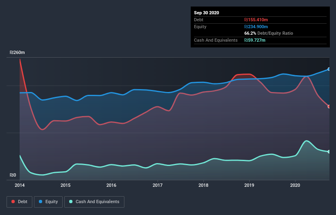Select the blue Equity endpoint marker

[329, 69]
